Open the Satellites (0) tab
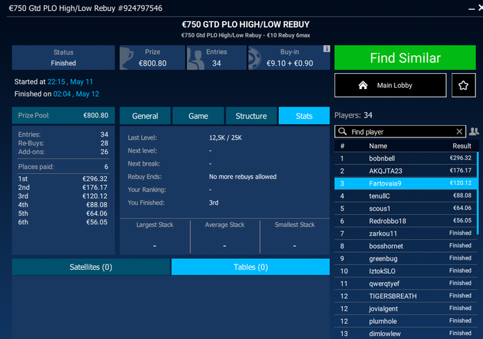 coord(91,267)
